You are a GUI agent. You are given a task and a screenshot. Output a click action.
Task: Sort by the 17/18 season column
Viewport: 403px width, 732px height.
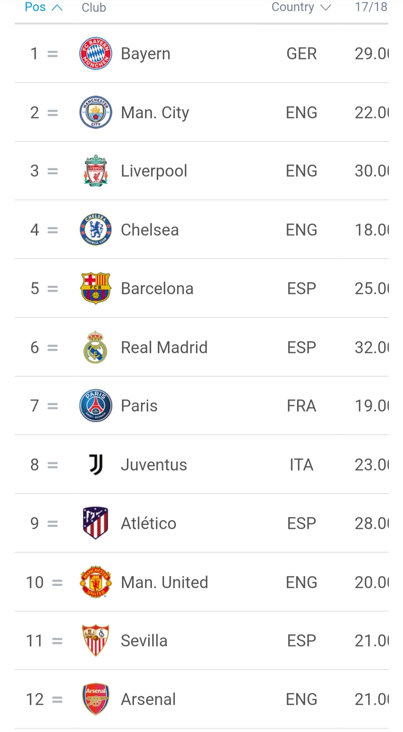coord(371,7)
